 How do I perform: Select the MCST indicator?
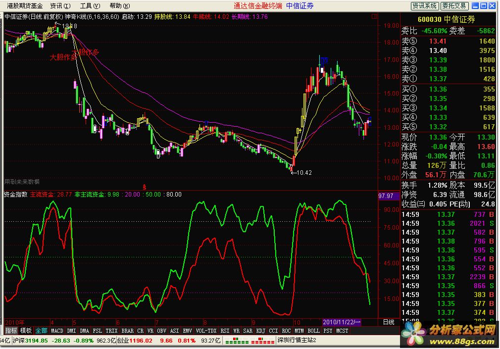[342, 331]
